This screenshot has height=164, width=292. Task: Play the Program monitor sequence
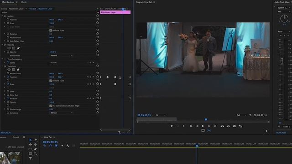[203, 126]
